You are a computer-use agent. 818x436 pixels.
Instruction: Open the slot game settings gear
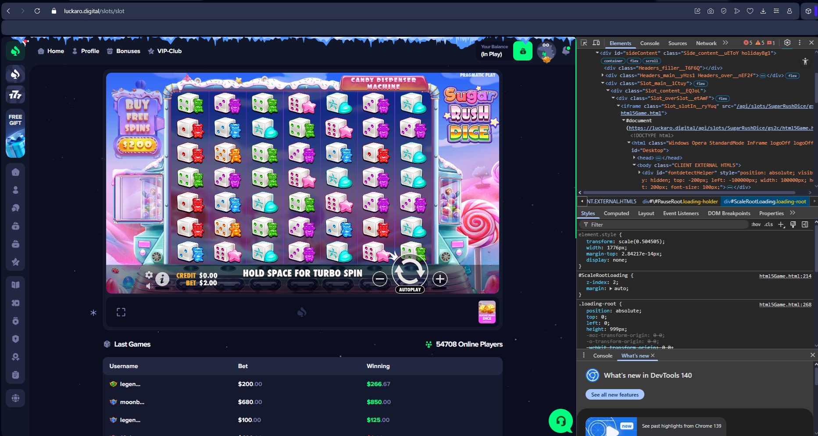click(149, 275)
